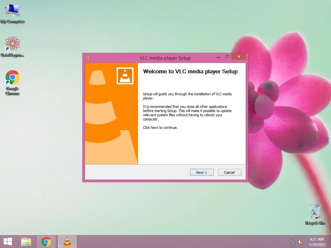The width and height of the screenshot is (331, 248).
Task: Click the 'Click Next to continue.' text
Action: (x=160, y=128)
